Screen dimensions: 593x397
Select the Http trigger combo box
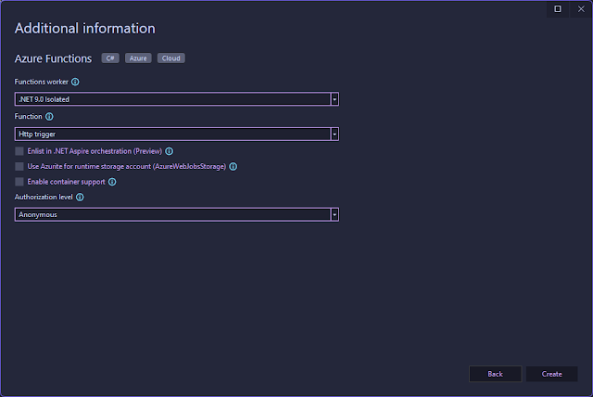click(x=177, y=134)
